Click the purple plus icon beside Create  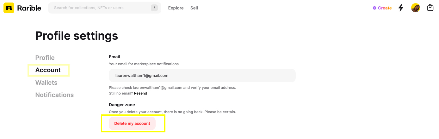click(x=374, y=8)
